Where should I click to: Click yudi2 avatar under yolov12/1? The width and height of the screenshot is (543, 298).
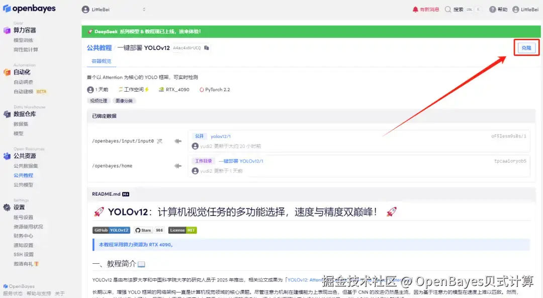[x=195, y=146]
